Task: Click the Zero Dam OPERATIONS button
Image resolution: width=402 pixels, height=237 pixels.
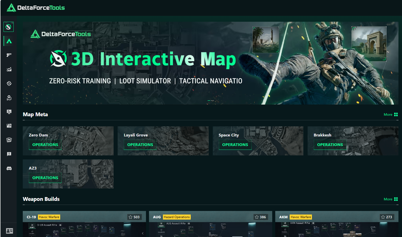Action: click(45, 145)
